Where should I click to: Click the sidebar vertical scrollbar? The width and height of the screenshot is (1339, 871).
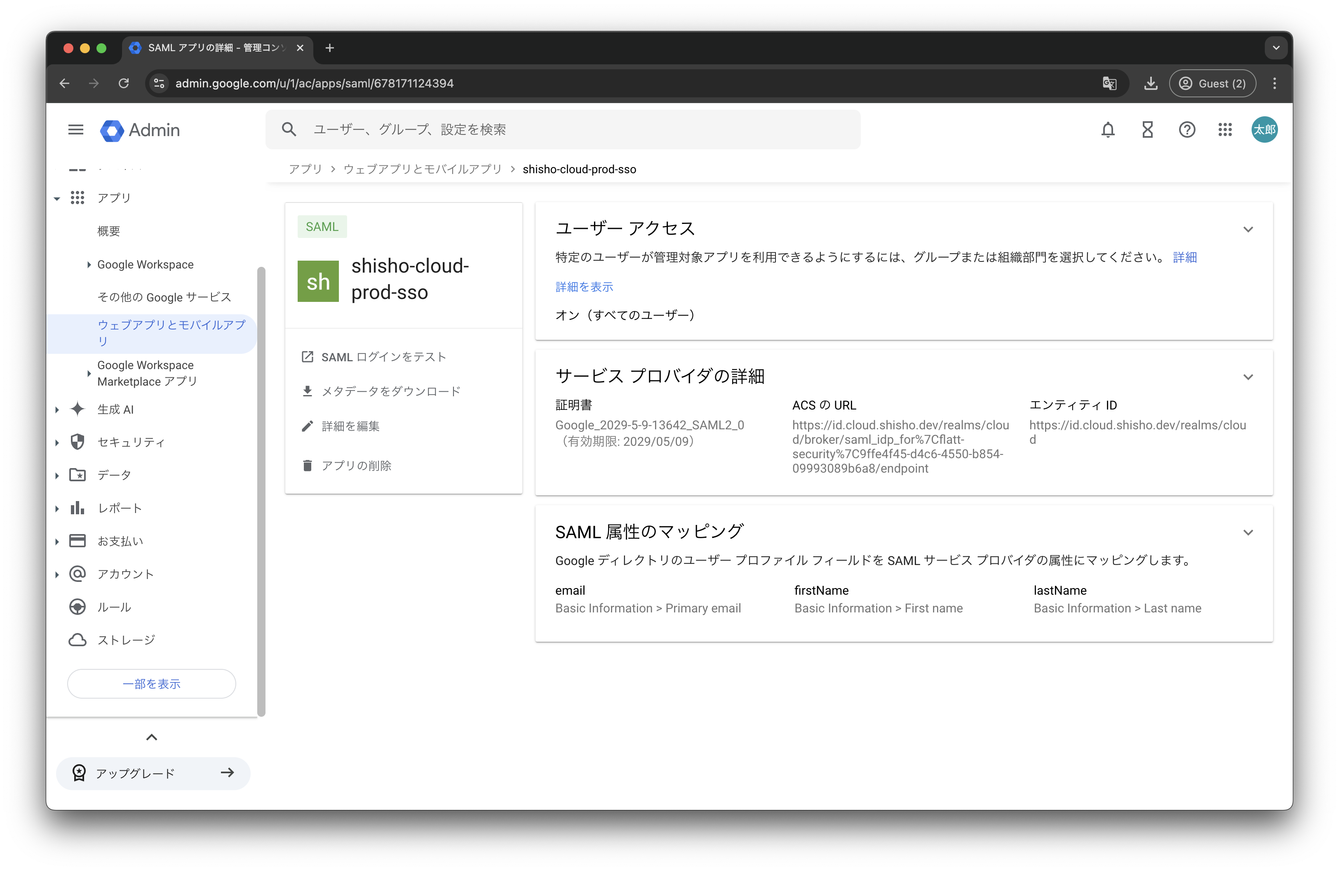coord(261,492)
